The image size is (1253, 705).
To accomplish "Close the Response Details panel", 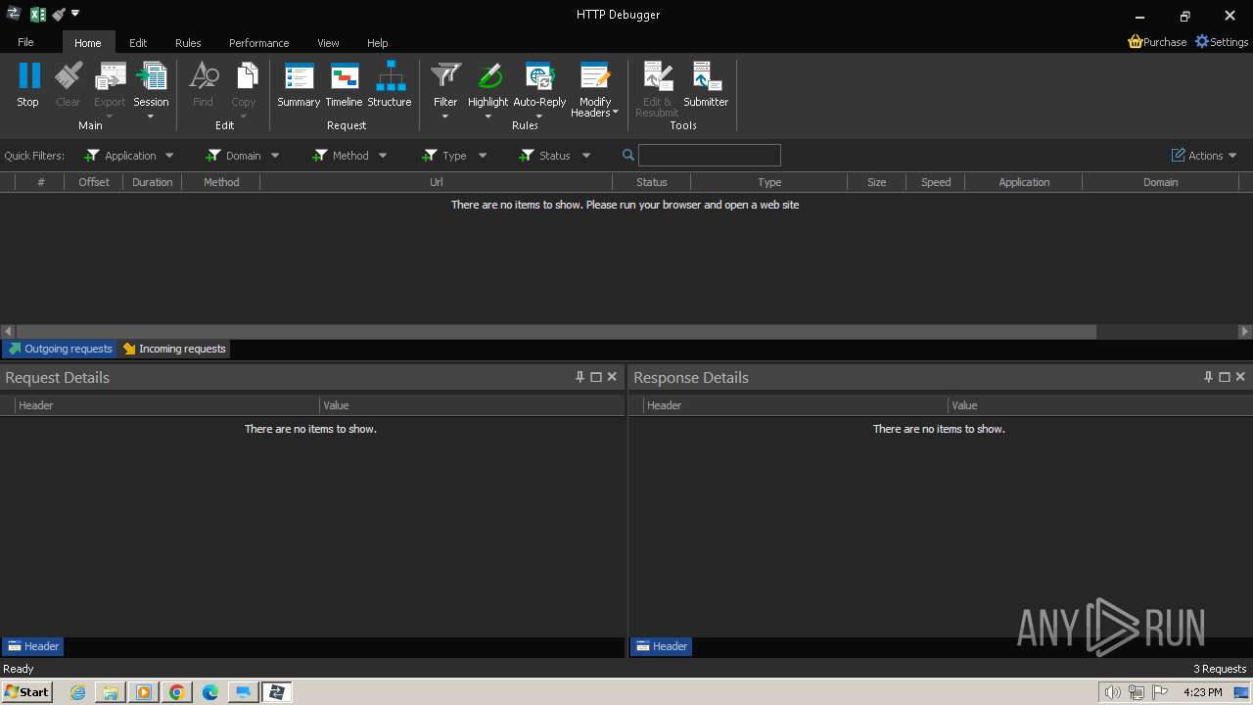I will (1240, 377).
